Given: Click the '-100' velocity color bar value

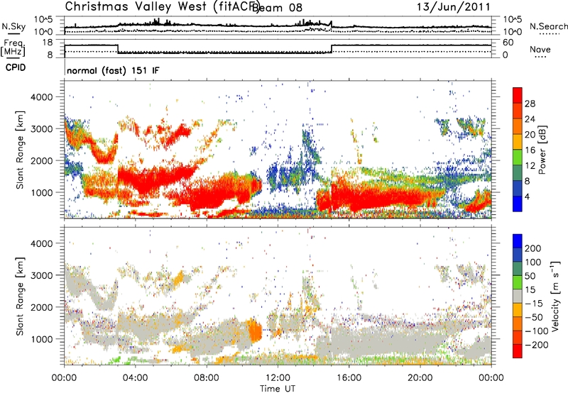Looking at the screenshot, I should click(537, 331).
